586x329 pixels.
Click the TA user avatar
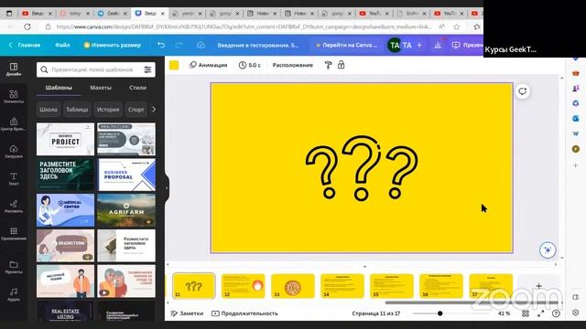(395, 45)
